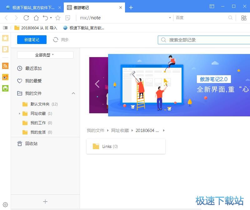
Task: Open the 极速下载站 bookmark link
Action: pos(84,28)
